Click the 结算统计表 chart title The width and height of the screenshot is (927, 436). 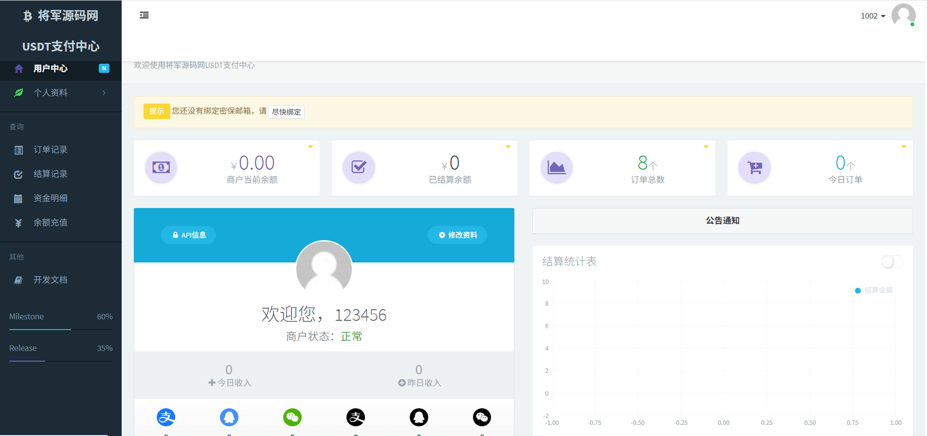[x=569, y=262]
